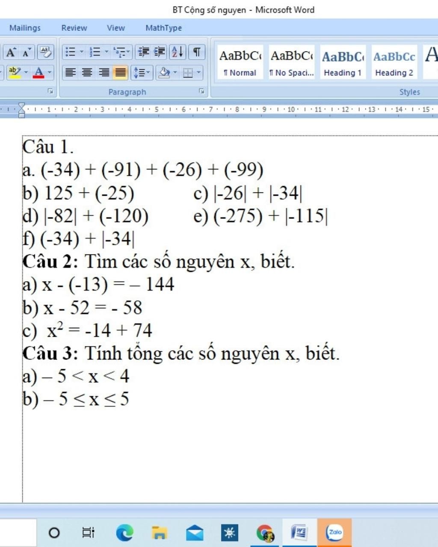Center align the text
Image resolution: width=438 pixels, height=547 pixels.
tap(87, 72)
